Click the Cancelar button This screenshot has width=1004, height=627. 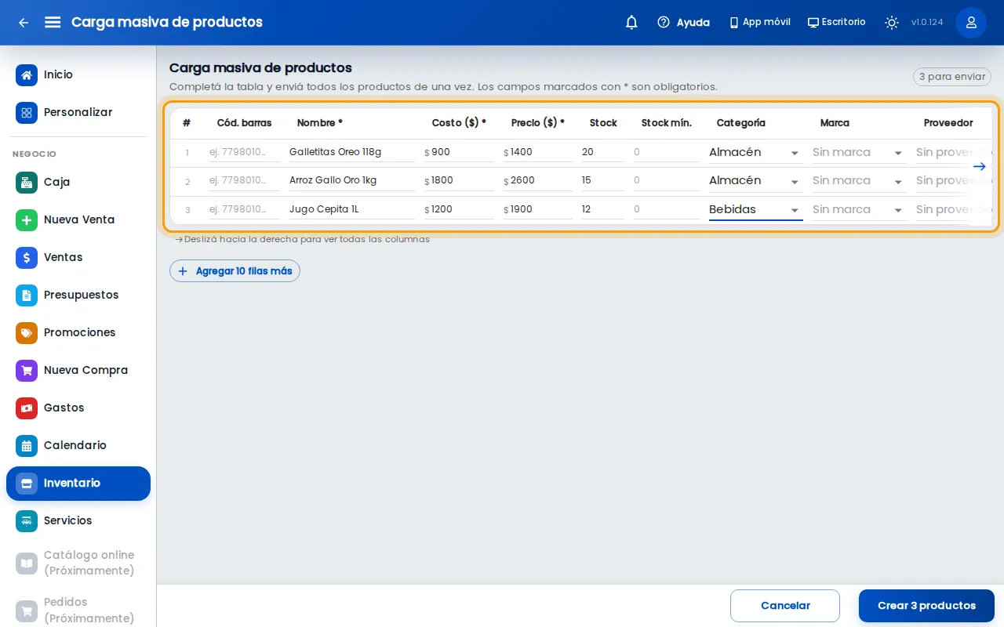tap(785, 606)
